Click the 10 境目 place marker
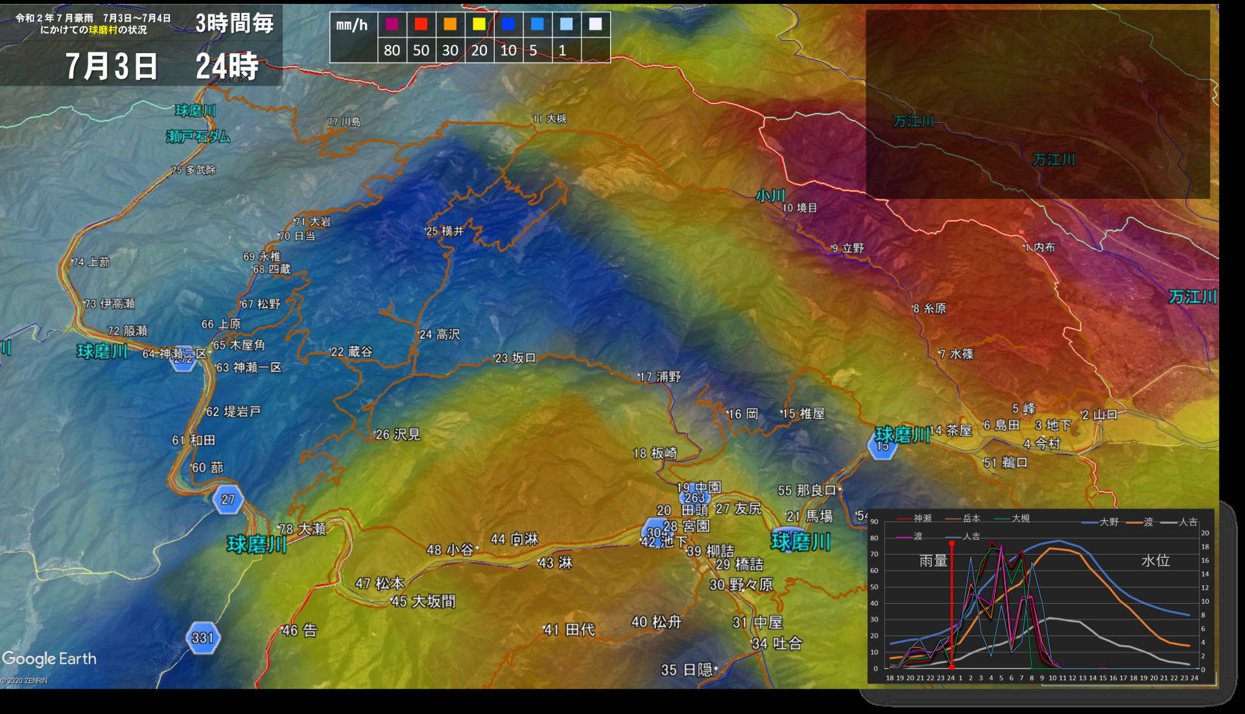 click(x=800, y=208)
